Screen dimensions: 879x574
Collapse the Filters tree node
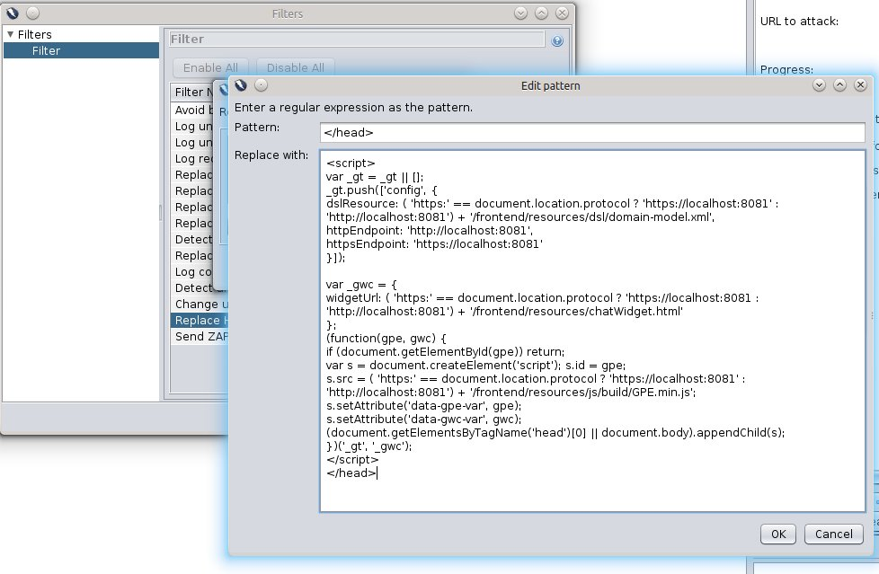(x=10, y=34)
